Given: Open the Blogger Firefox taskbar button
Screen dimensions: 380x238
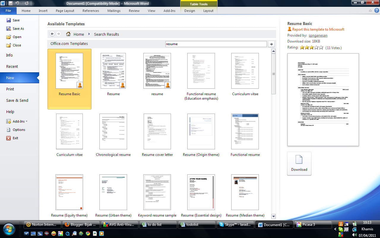Looking at the screenshot, I should [x=81, y=225].
